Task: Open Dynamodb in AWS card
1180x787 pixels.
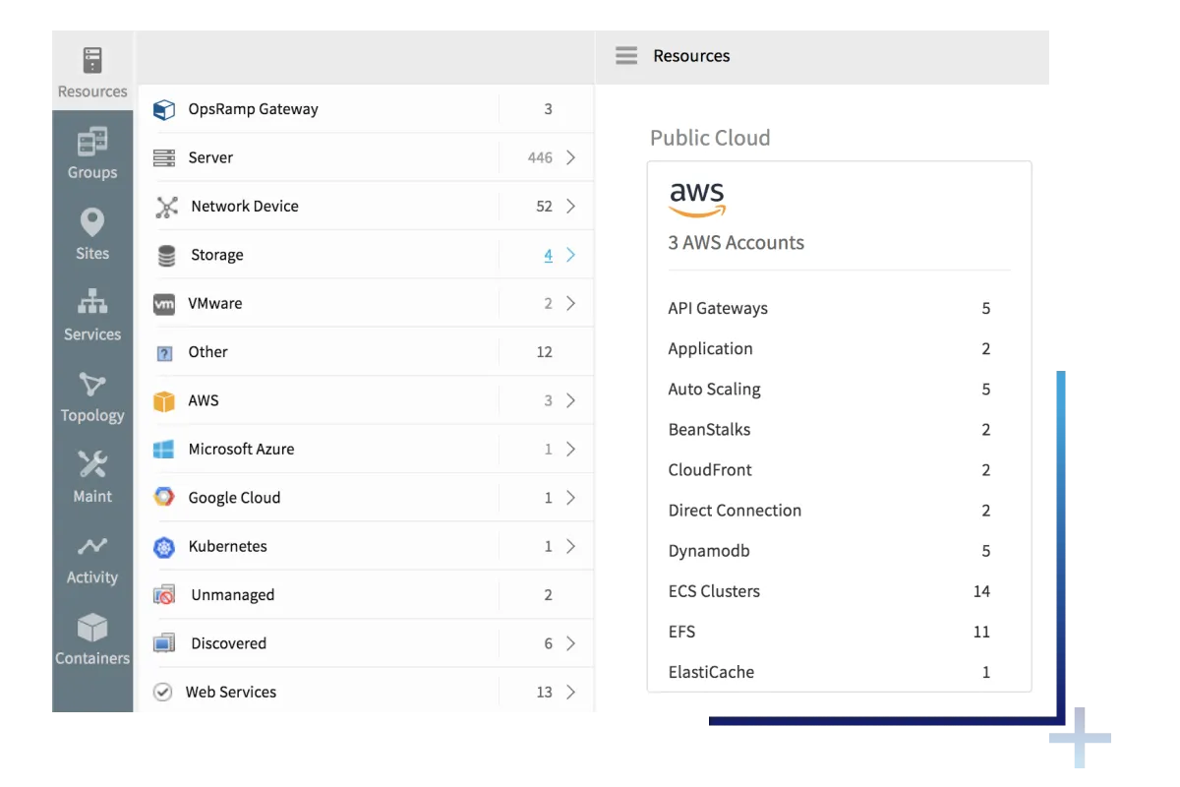Action: click(709, 551)
